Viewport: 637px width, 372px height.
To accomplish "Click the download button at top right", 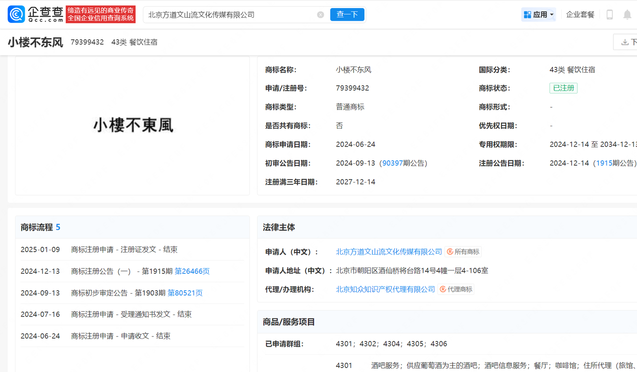I will pos(625,42).
